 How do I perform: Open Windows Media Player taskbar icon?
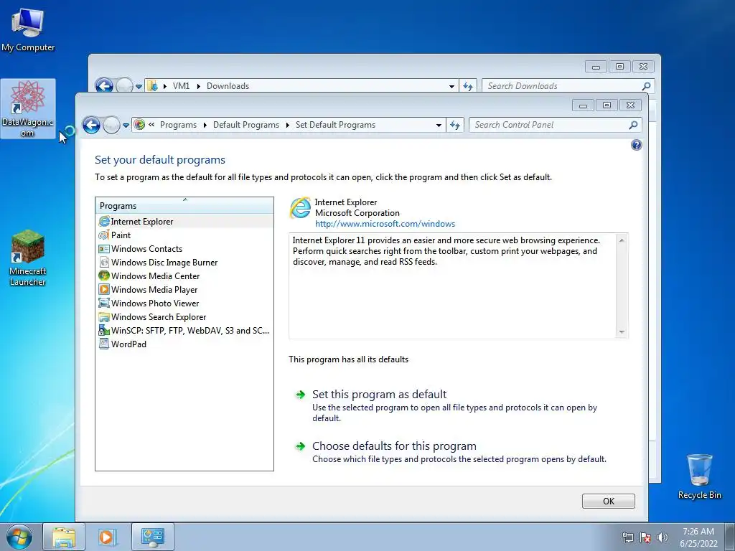tap(106, 537)
